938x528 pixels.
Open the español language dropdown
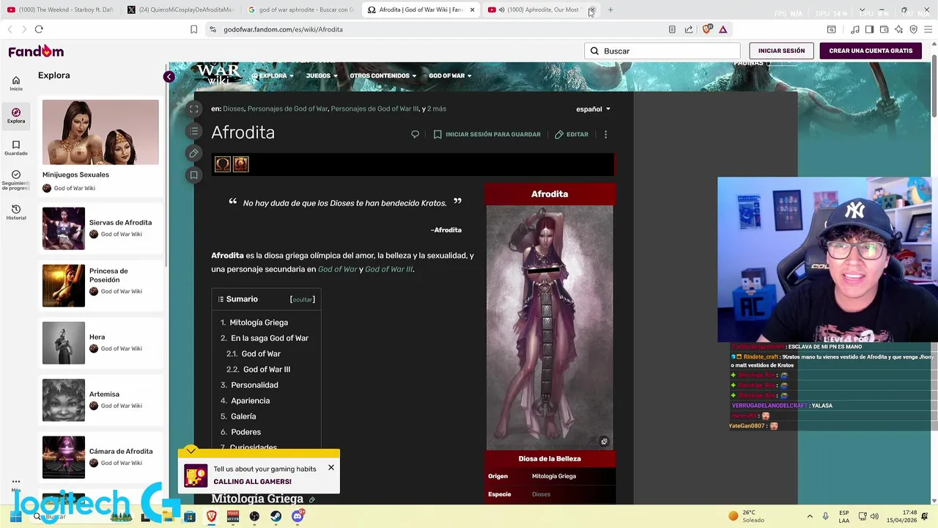(x=593, y=109)
